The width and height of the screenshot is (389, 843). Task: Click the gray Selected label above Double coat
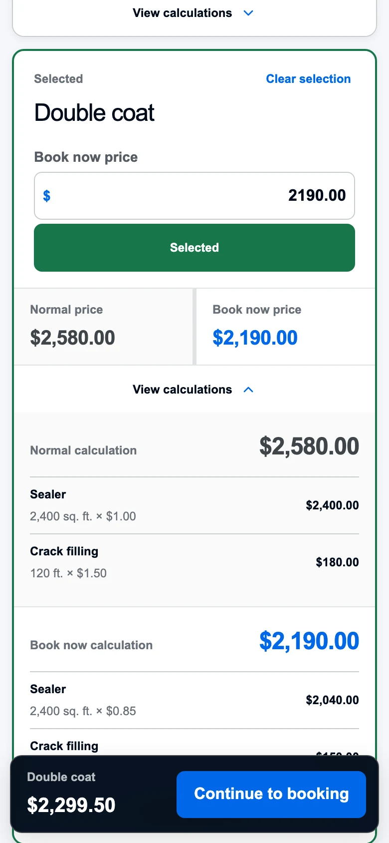point(58,79)
